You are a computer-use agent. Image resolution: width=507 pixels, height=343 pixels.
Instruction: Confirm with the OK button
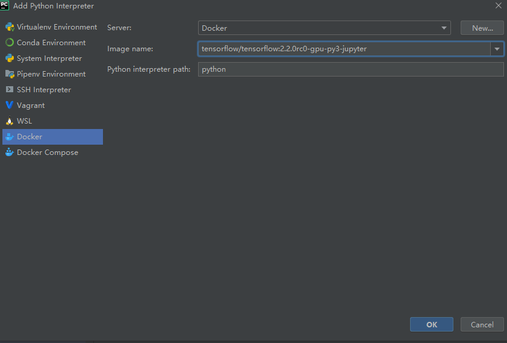(x=432, y=324)
